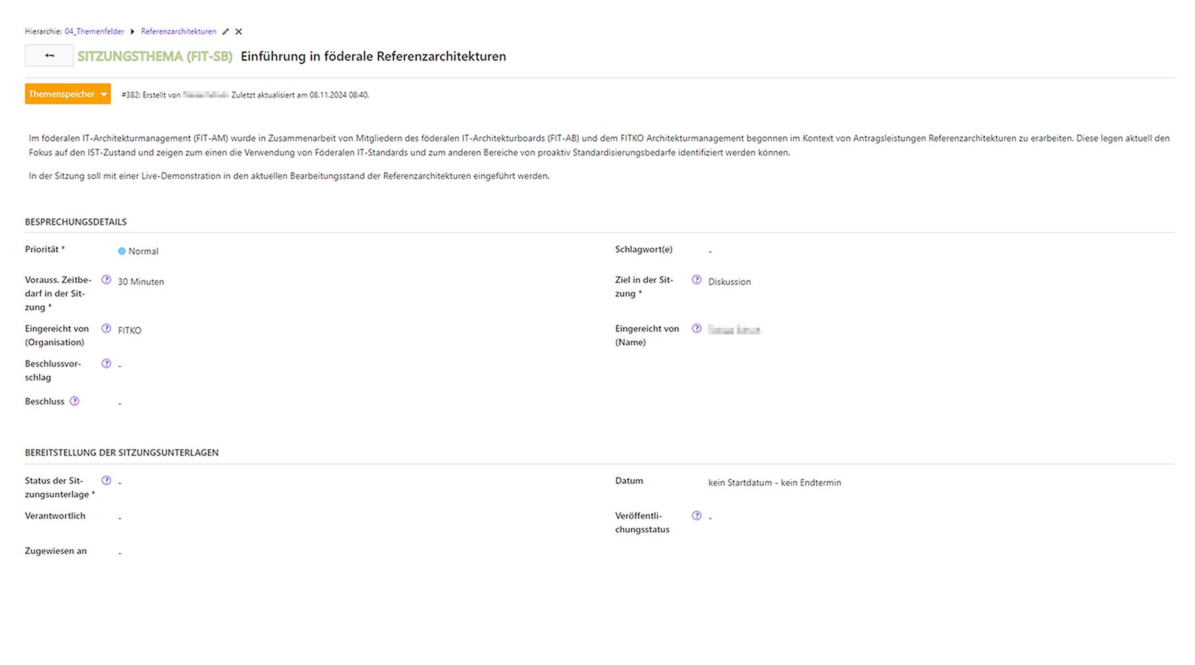The image size is (1195, 665).
Task: Click the FITKO organisation value
Action: pos(130,330)
